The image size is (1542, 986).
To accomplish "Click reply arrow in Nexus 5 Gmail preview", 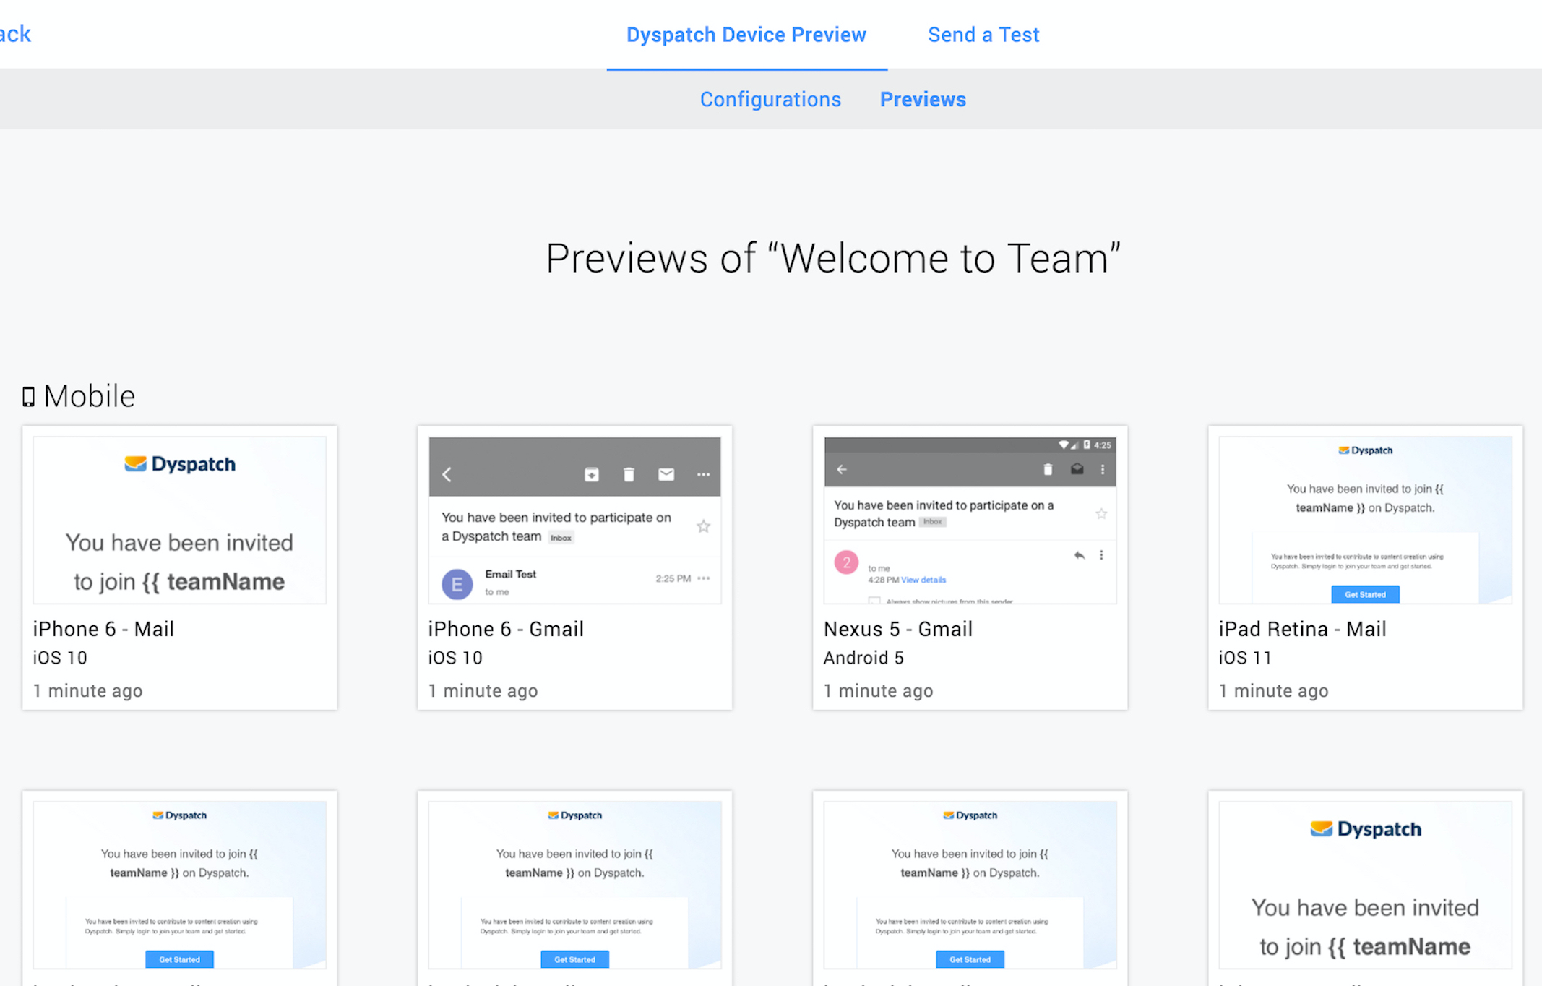I will point(1079,555).
